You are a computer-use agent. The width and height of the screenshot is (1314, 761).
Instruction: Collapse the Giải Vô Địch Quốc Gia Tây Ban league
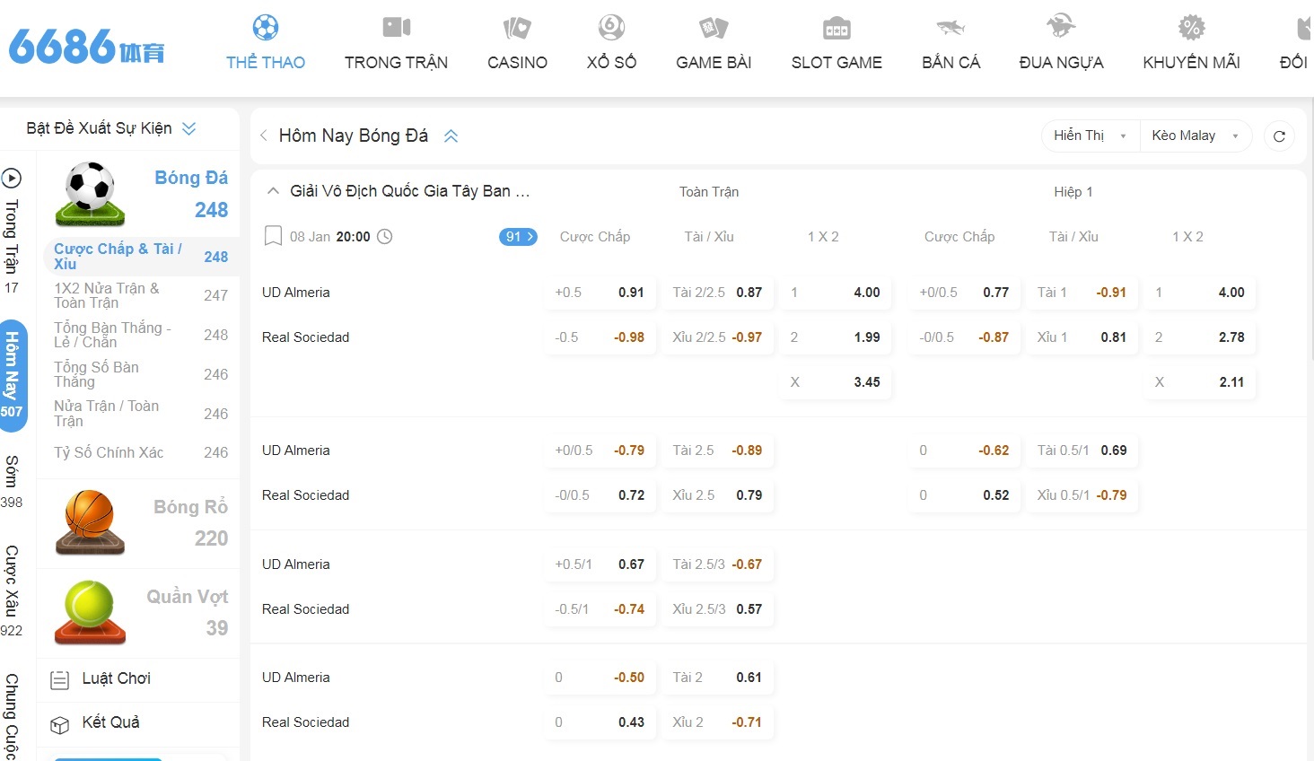pyautogui.click(x=273, y=191)
